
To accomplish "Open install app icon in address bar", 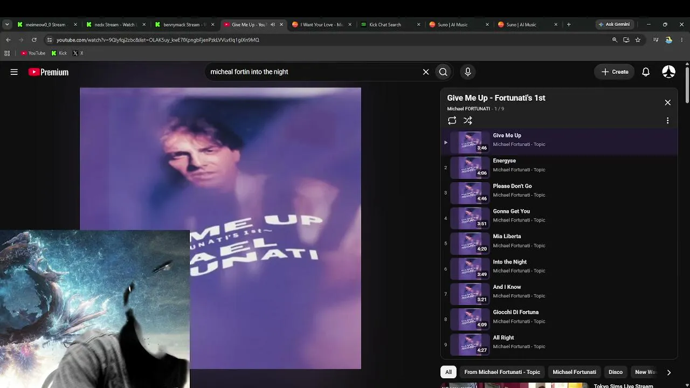I will pyautogui.click(x=626, y=40).
